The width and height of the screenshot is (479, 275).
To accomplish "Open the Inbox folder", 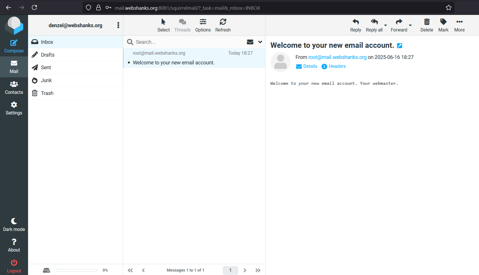I will coord(76,42).
